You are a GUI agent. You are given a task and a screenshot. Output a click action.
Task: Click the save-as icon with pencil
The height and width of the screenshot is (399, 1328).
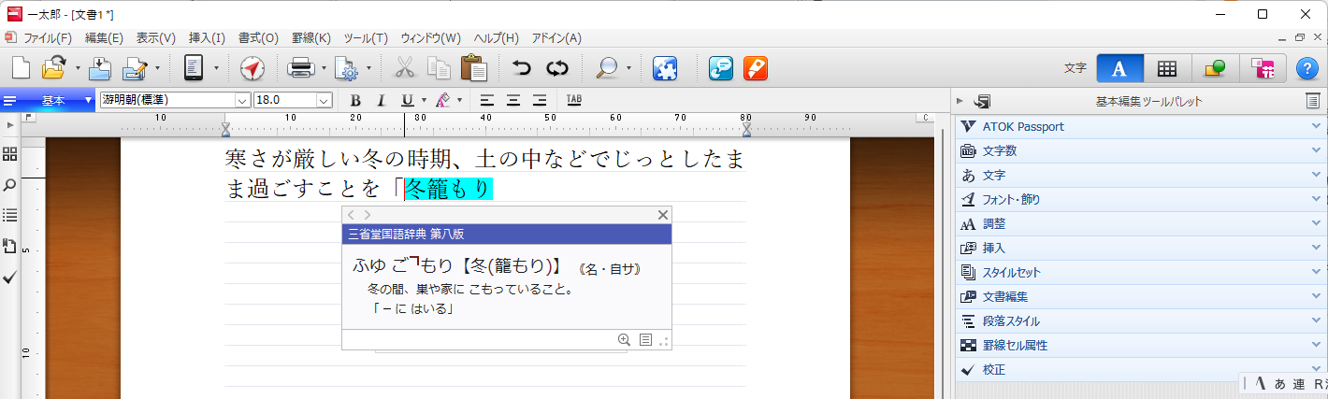[x=136, y=68]
